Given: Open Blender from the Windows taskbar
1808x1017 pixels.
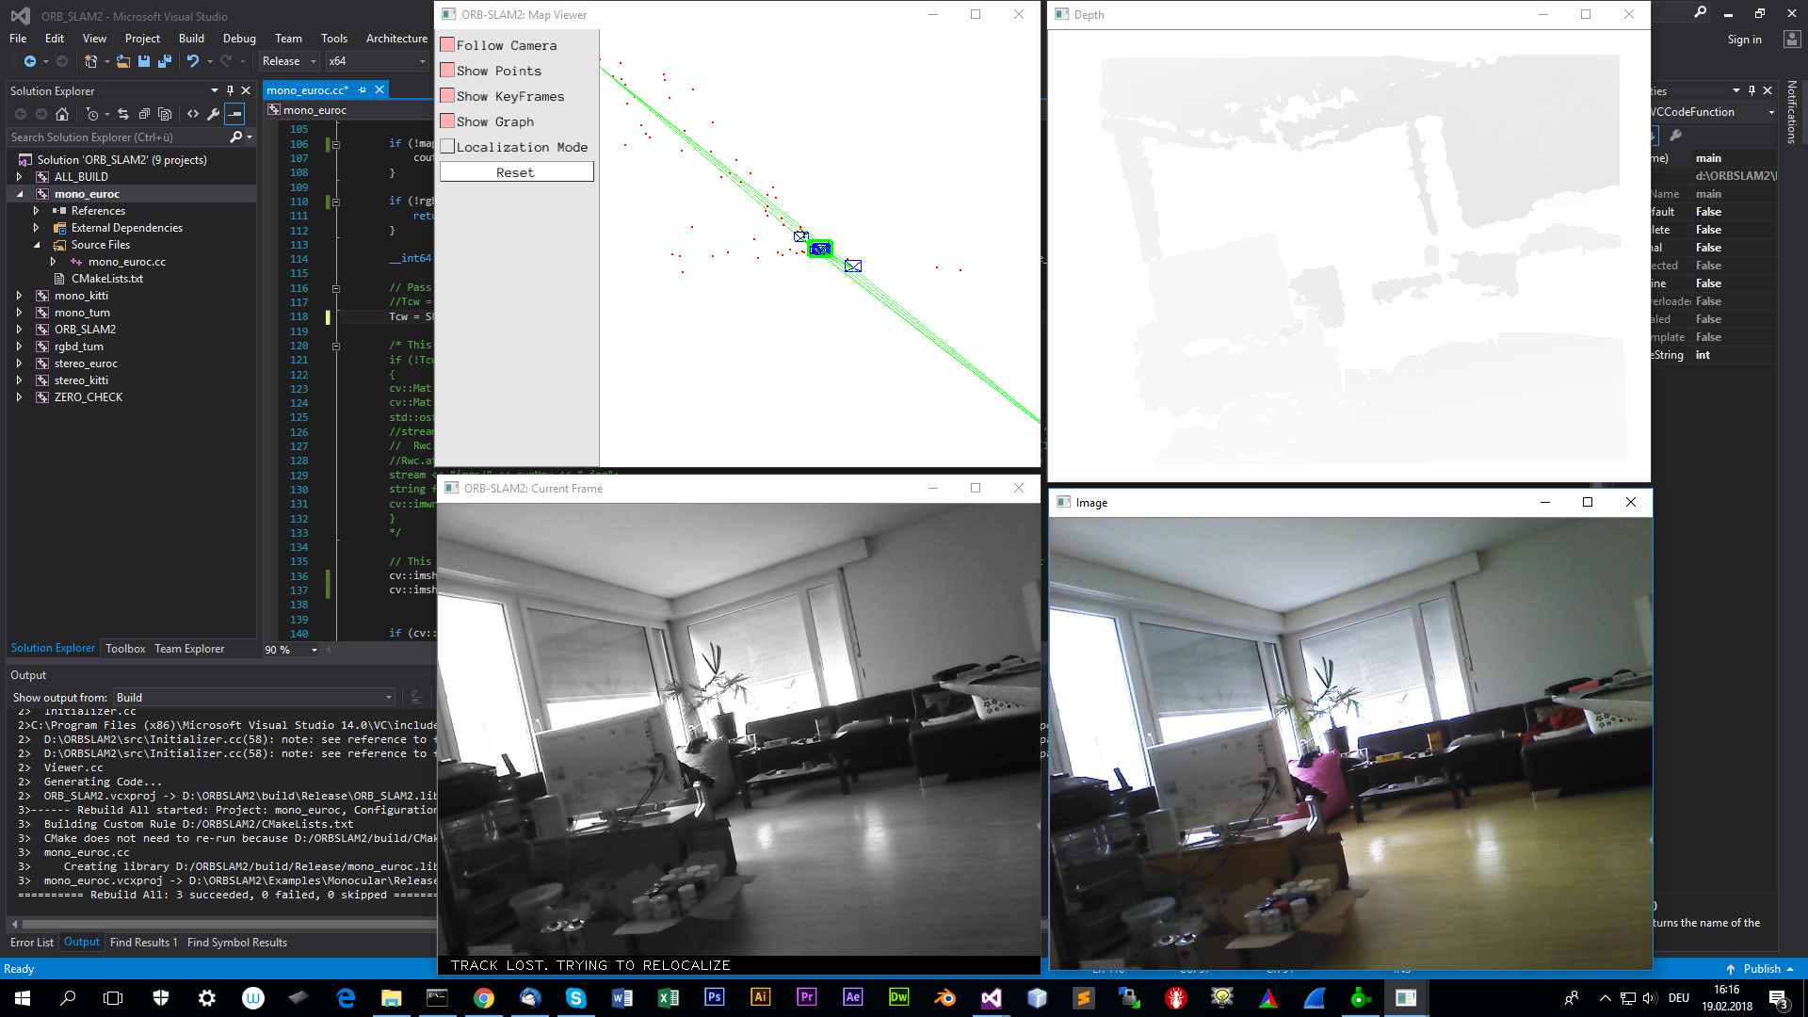Looking at the screenshot, I should pos(944,998).
